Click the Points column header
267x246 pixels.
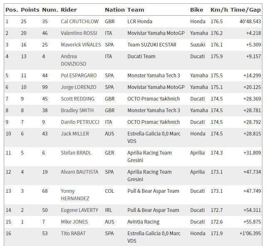click(x=30, y=10)
